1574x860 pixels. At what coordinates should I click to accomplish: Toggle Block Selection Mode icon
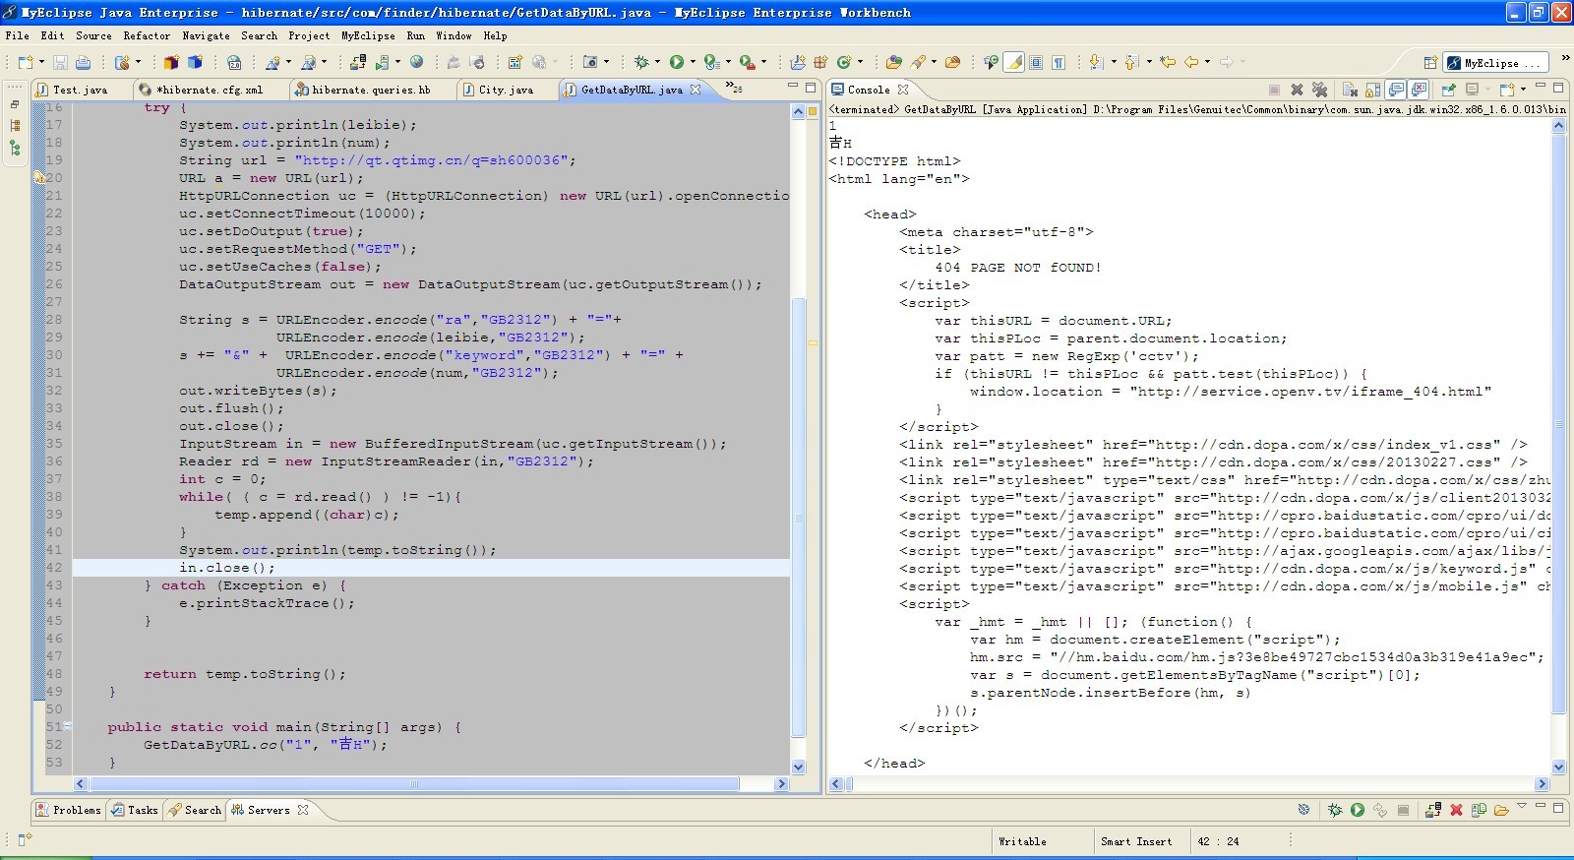[1036, 62]
